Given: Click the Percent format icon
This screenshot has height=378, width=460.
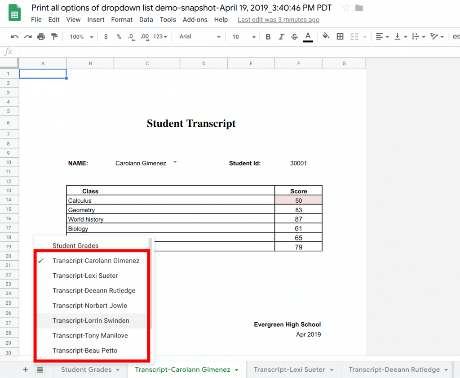Looking at the screenshot, I should 119,36.
